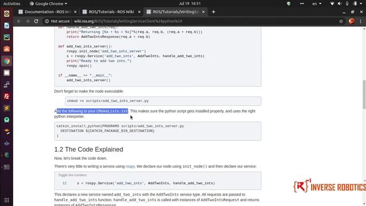This screenshot has height=206, width=366.
Task: Open the purple dock app below the book
Action: coord(6,144)
